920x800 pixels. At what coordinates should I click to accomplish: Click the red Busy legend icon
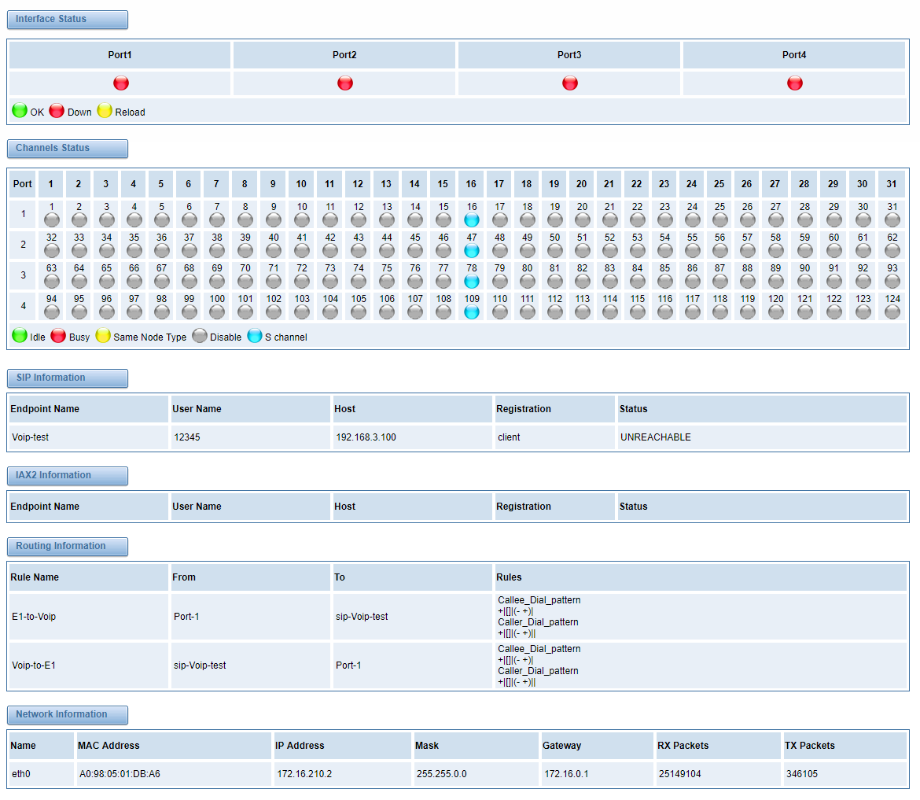click(x=58, y=335)
